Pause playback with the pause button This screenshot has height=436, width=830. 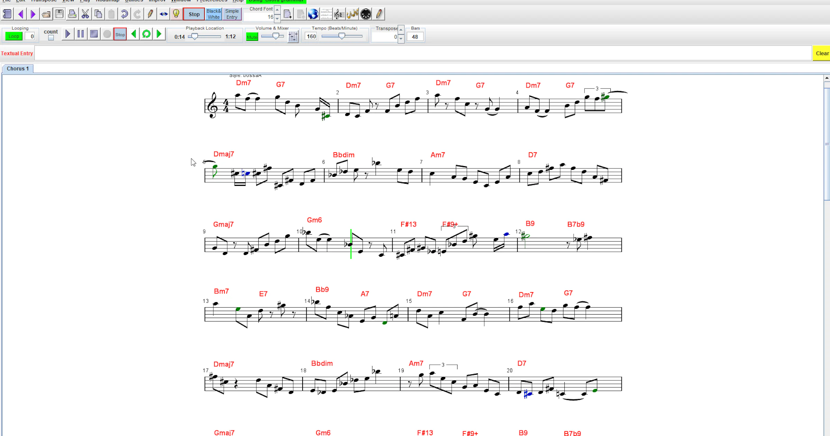tap(81, 34)
